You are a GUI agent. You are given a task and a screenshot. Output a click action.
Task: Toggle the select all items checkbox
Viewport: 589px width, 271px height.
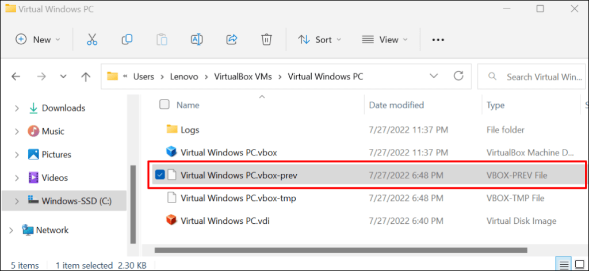click(x=165, y=105)
